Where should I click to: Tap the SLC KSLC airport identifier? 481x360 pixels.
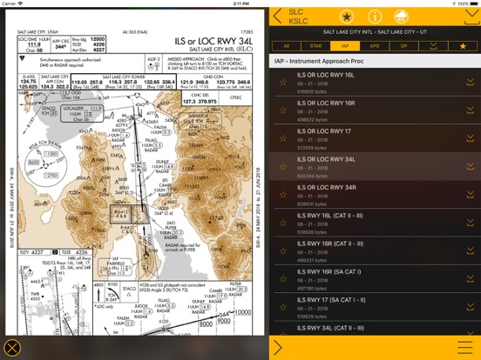pyautogui.click(x=298, y=17)
